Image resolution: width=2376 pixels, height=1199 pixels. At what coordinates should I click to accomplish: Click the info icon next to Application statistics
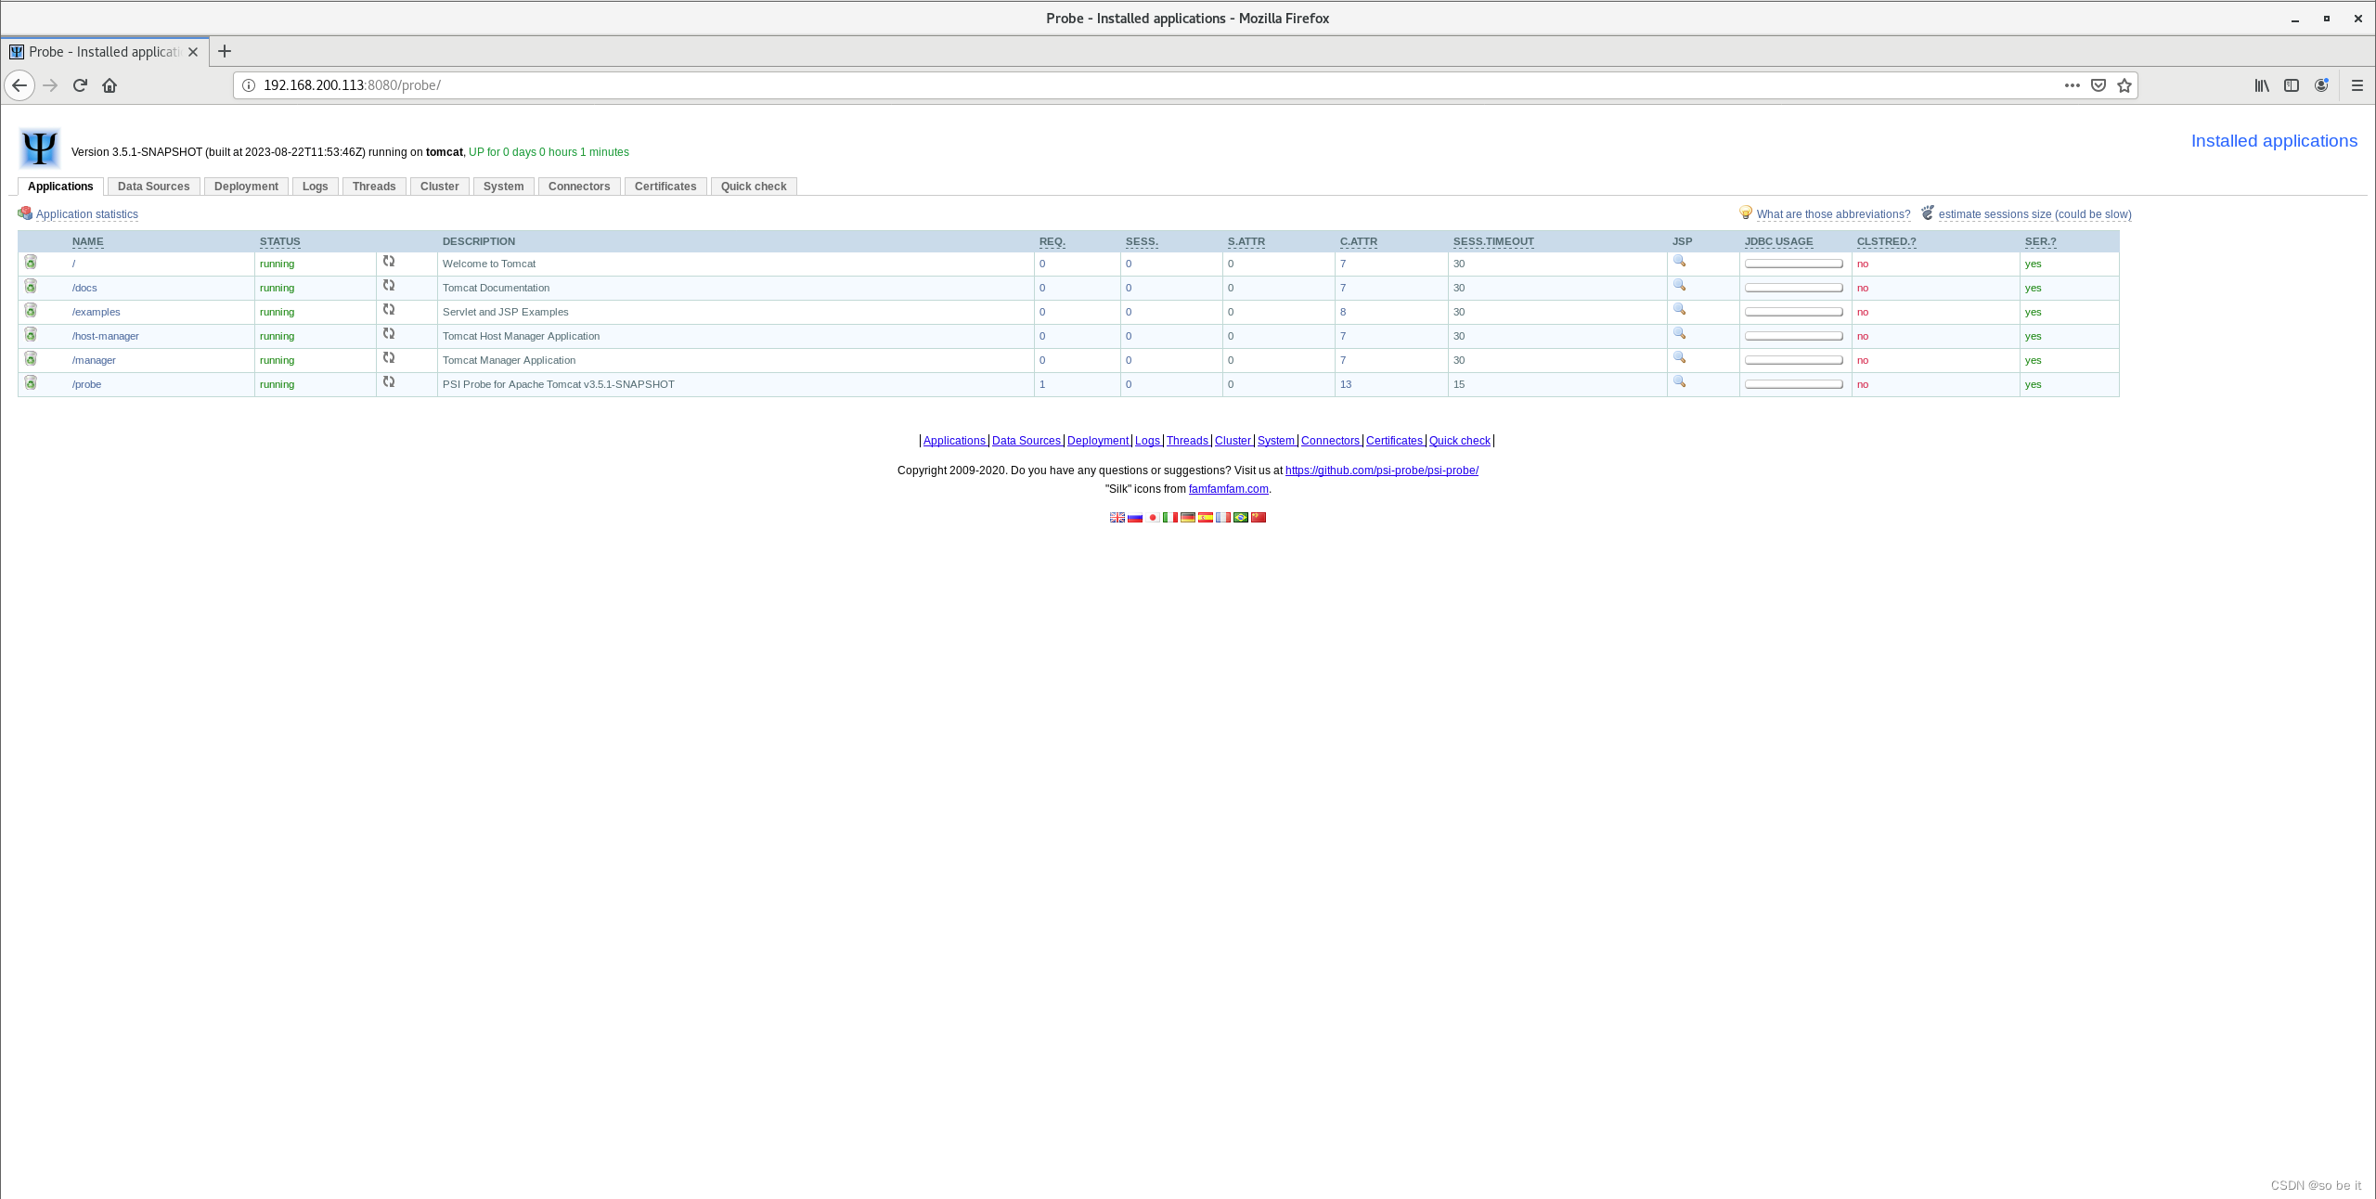(24, 214)
